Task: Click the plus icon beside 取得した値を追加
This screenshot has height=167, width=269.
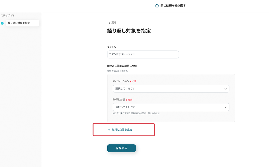Action: pyautogui.click(x=109, y=130)
